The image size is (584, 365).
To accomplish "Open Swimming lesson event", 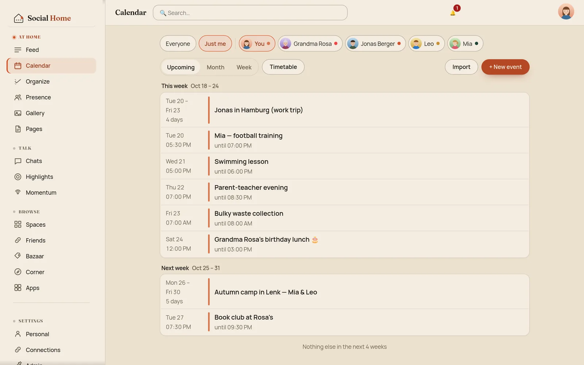I will tap(345, 166).
